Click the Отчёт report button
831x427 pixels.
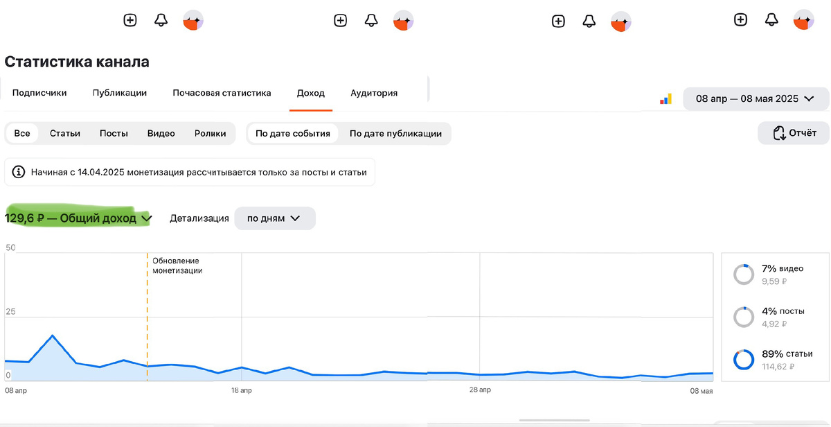pyautogui.click(x=794, y=133)
